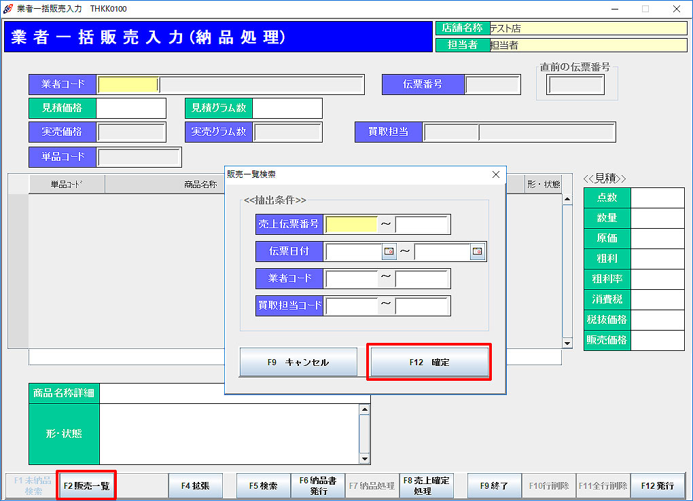Click the 売上伝票番号 end range field

click(422, 225)
